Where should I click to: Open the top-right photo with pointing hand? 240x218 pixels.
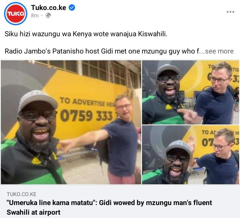click(x=191, y=92)
